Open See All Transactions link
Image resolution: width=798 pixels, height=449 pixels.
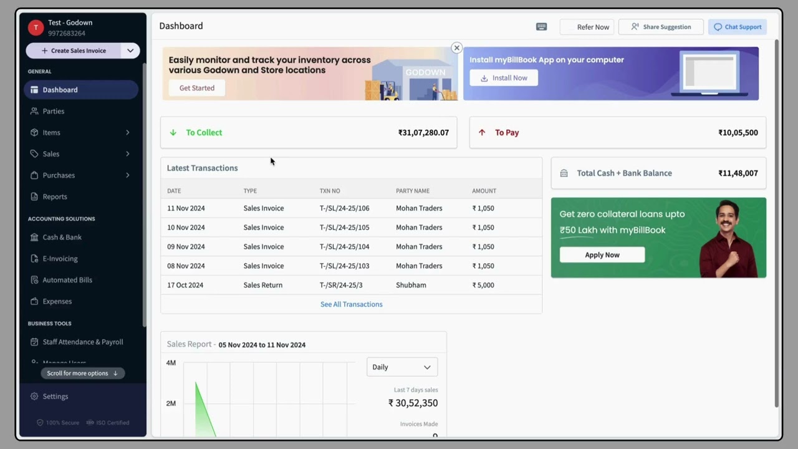352,304
